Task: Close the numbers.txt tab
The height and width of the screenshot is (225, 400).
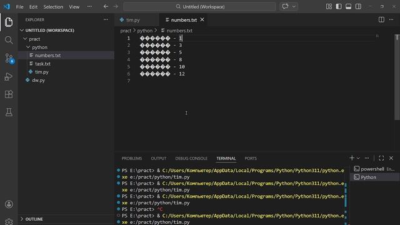Action: tap(202, 19)
